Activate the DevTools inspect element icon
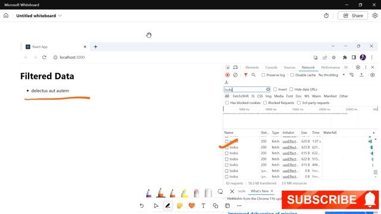The image size is (381, 214). tap(227, 67)
